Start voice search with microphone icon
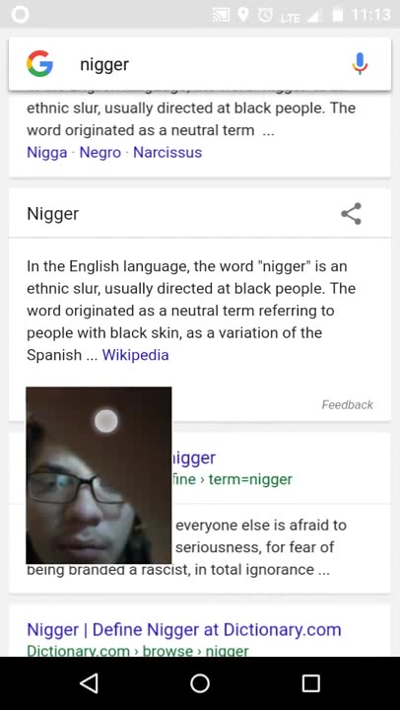This screenshot has height=710, width=400. tap(361, 63)
